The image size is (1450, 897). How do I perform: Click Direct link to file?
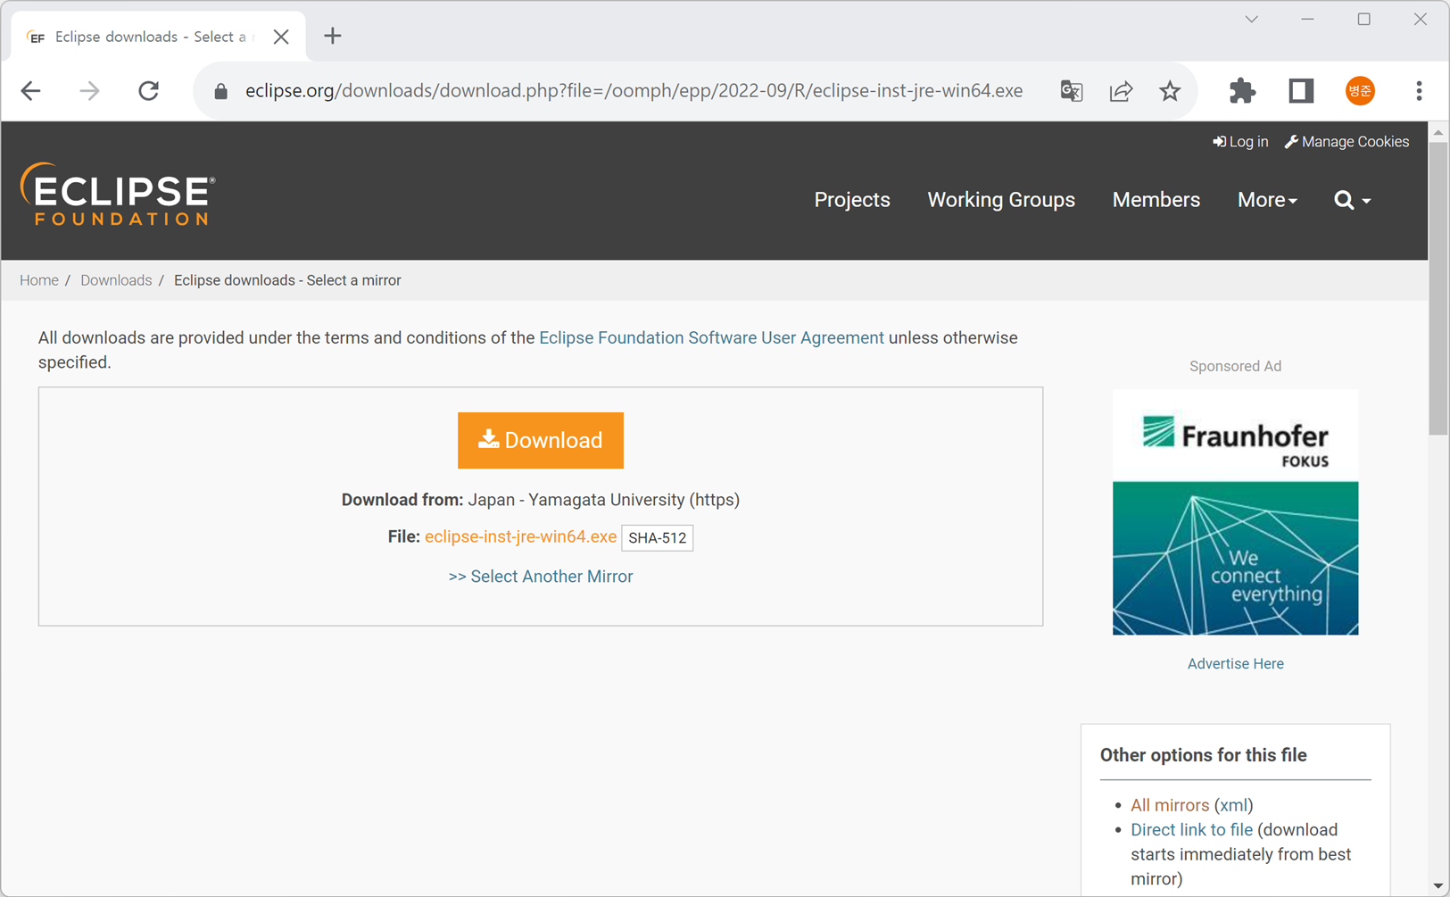(x=1191, y=830)
